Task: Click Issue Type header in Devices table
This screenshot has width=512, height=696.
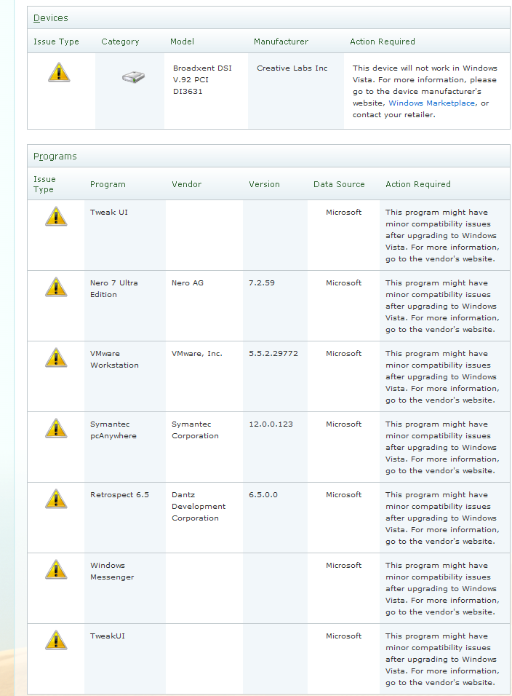Action: 56,41
